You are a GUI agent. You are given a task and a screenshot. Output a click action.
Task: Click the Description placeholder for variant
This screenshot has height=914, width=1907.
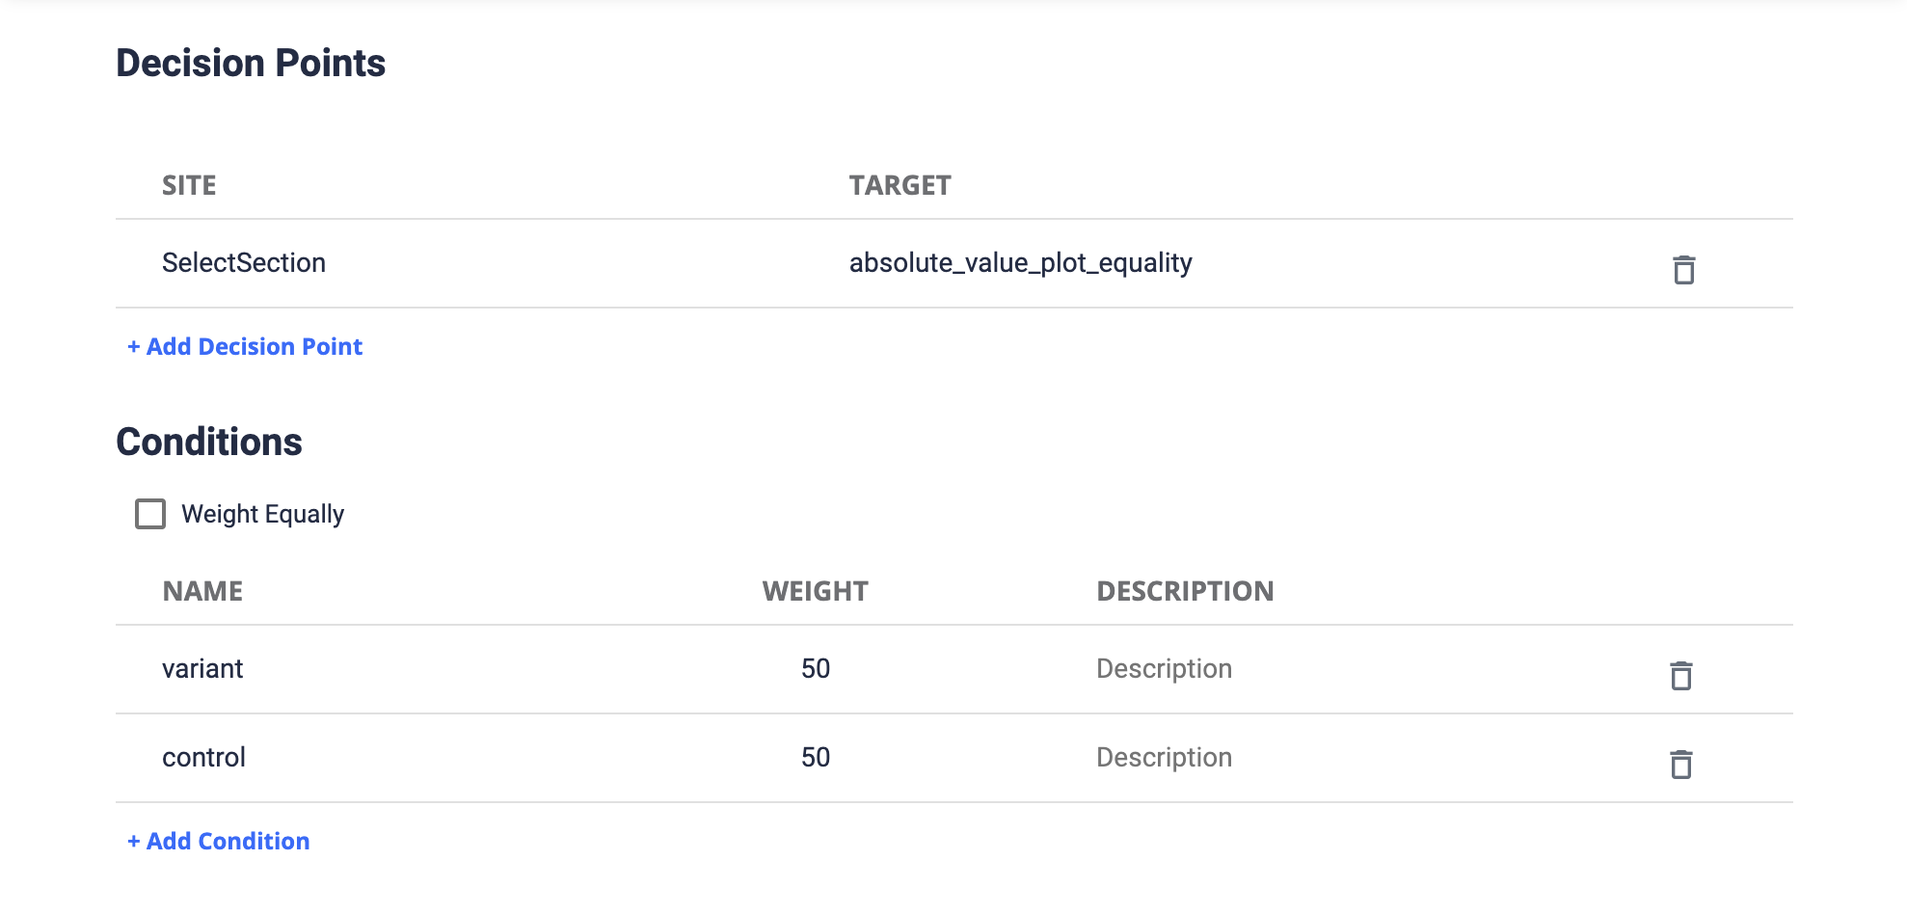1163,667
